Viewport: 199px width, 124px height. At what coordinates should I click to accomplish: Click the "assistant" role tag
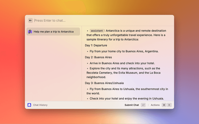(97, 31)
